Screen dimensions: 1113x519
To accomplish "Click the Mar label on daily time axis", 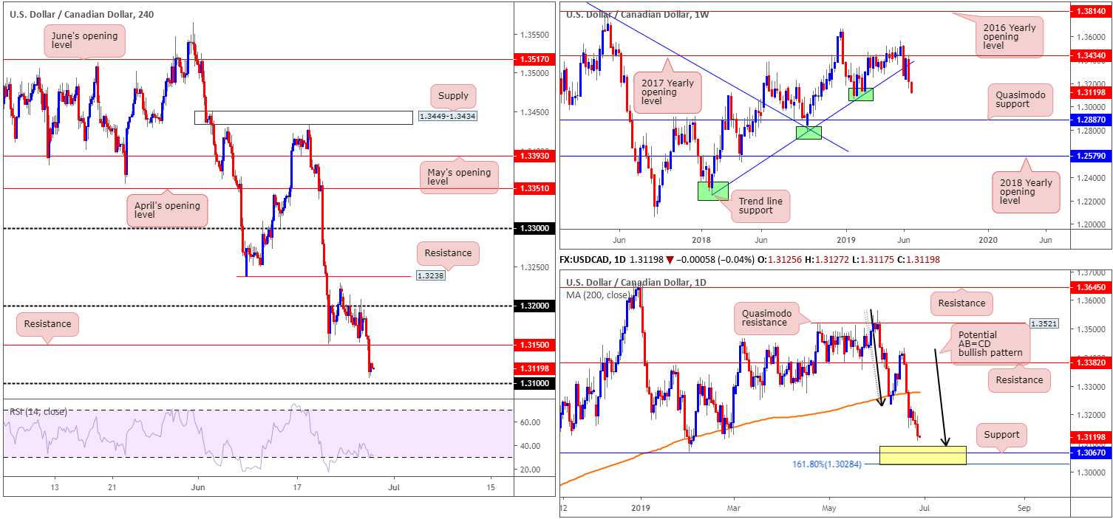I will pyautogui.click(x=734, y=509).
